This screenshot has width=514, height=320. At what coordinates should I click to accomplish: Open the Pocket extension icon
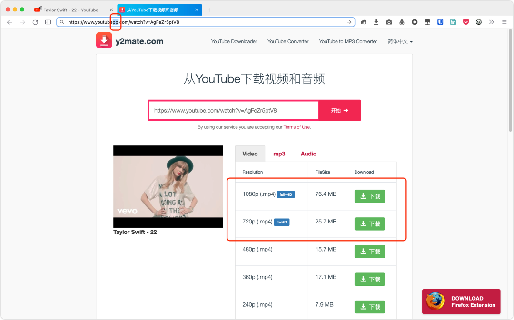466,22
